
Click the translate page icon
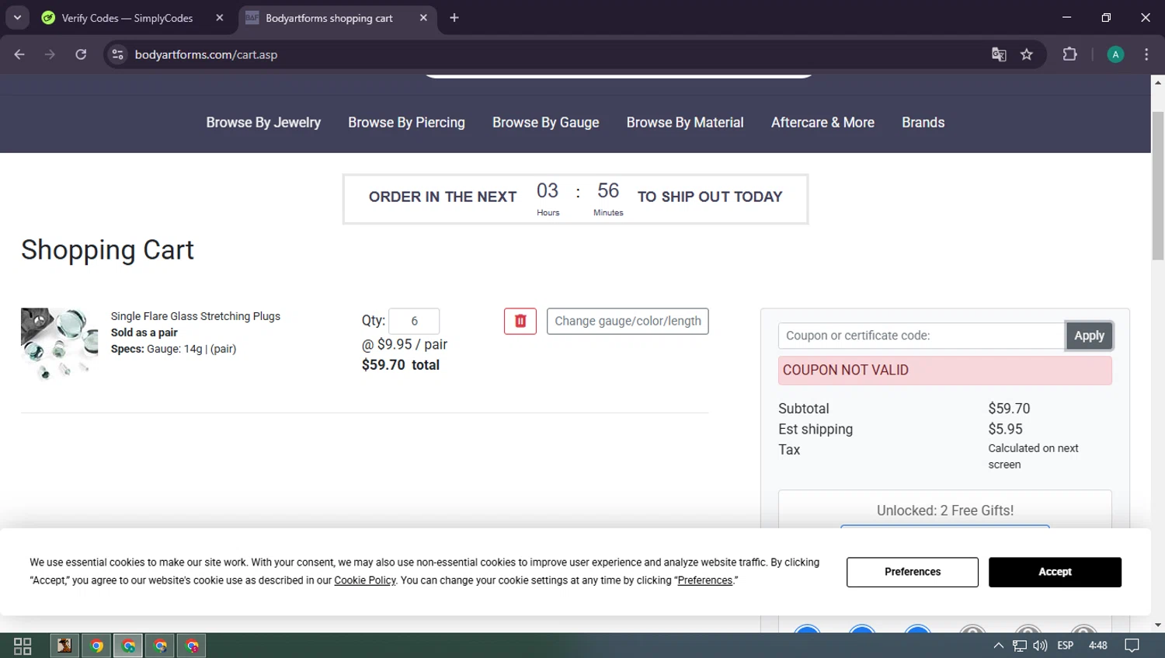tap(999, 54)
